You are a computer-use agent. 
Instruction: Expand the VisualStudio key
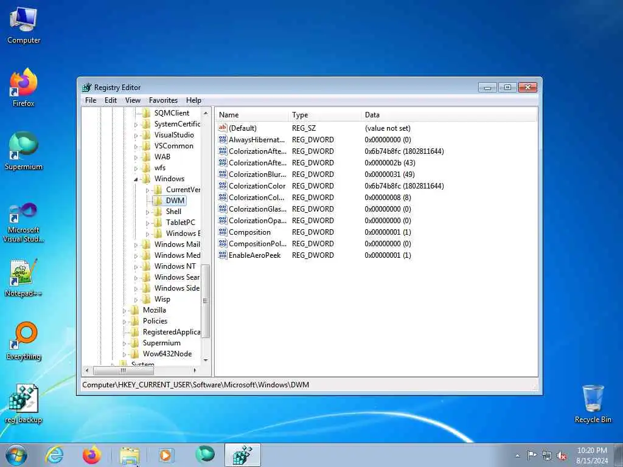[x=136, y=136]
